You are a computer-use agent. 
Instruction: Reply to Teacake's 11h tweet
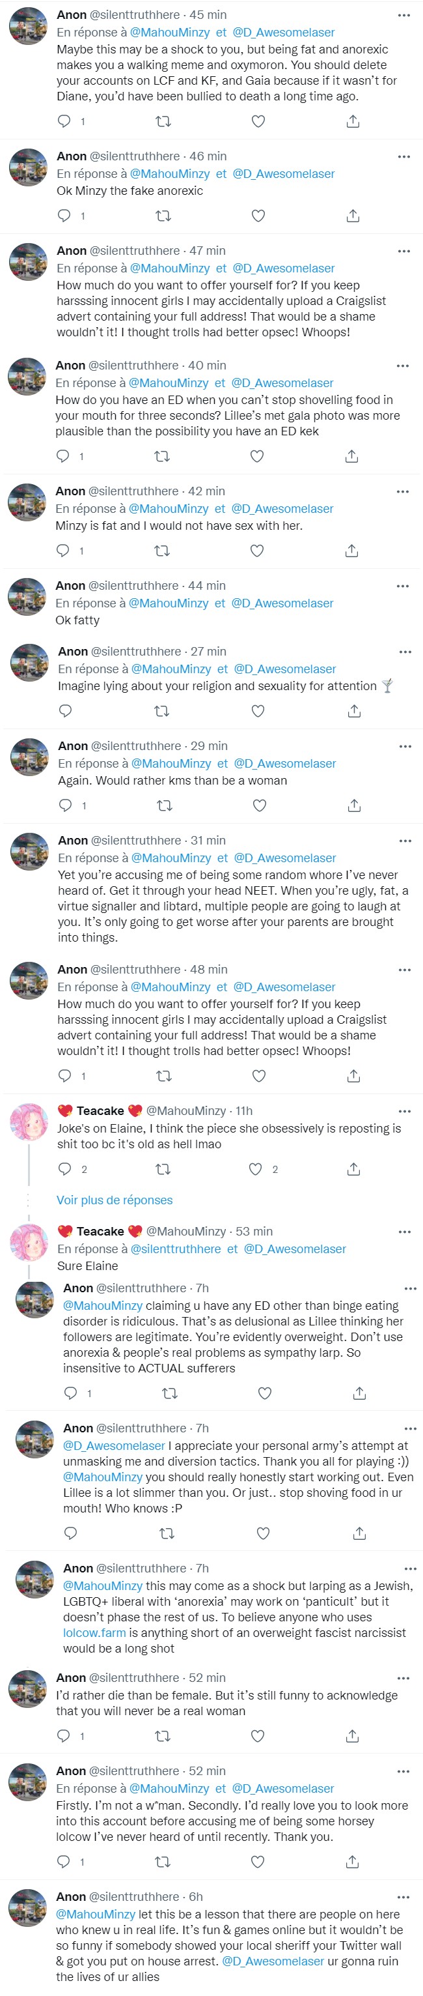point(65,1168)
